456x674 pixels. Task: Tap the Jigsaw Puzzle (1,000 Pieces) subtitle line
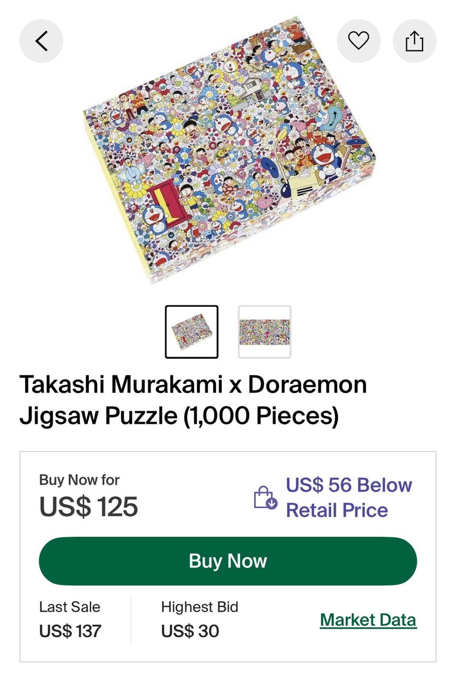pos(179,416)
